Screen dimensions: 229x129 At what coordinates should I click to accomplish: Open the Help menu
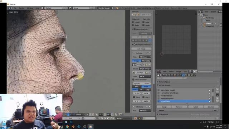point(37,8)
